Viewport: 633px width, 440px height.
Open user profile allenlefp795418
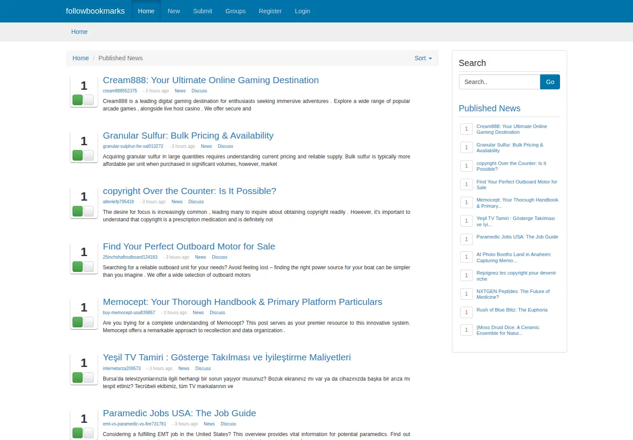(118, 202)
